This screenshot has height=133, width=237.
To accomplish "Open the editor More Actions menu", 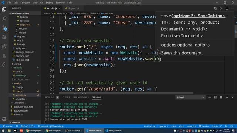I will point(233,8).
